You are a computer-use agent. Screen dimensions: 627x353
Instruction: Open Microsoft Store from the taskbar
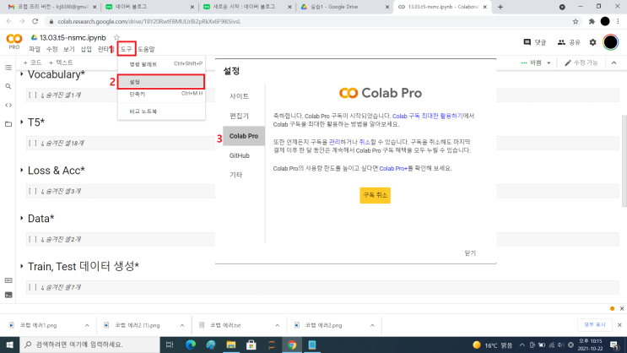click(x=251, y=345)
